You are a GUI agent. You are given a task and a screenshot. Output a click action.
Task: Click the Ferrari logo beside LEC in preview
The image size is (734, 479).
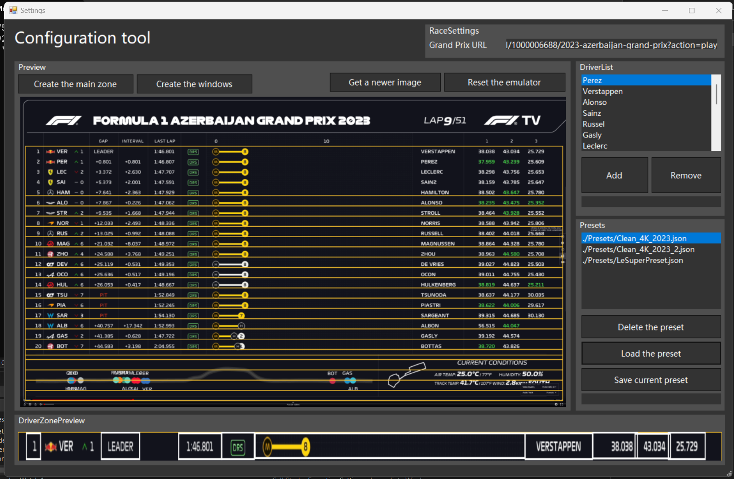(x=51, y=172)
